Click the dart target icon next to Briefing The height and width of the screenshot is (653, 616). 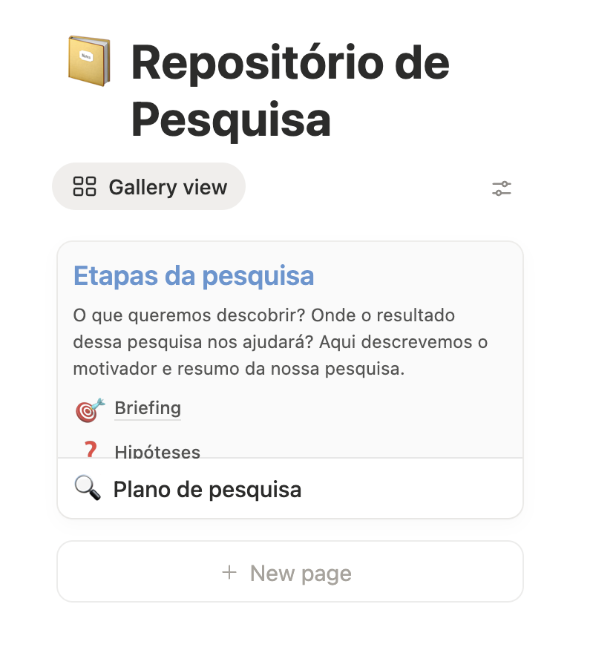88,408
